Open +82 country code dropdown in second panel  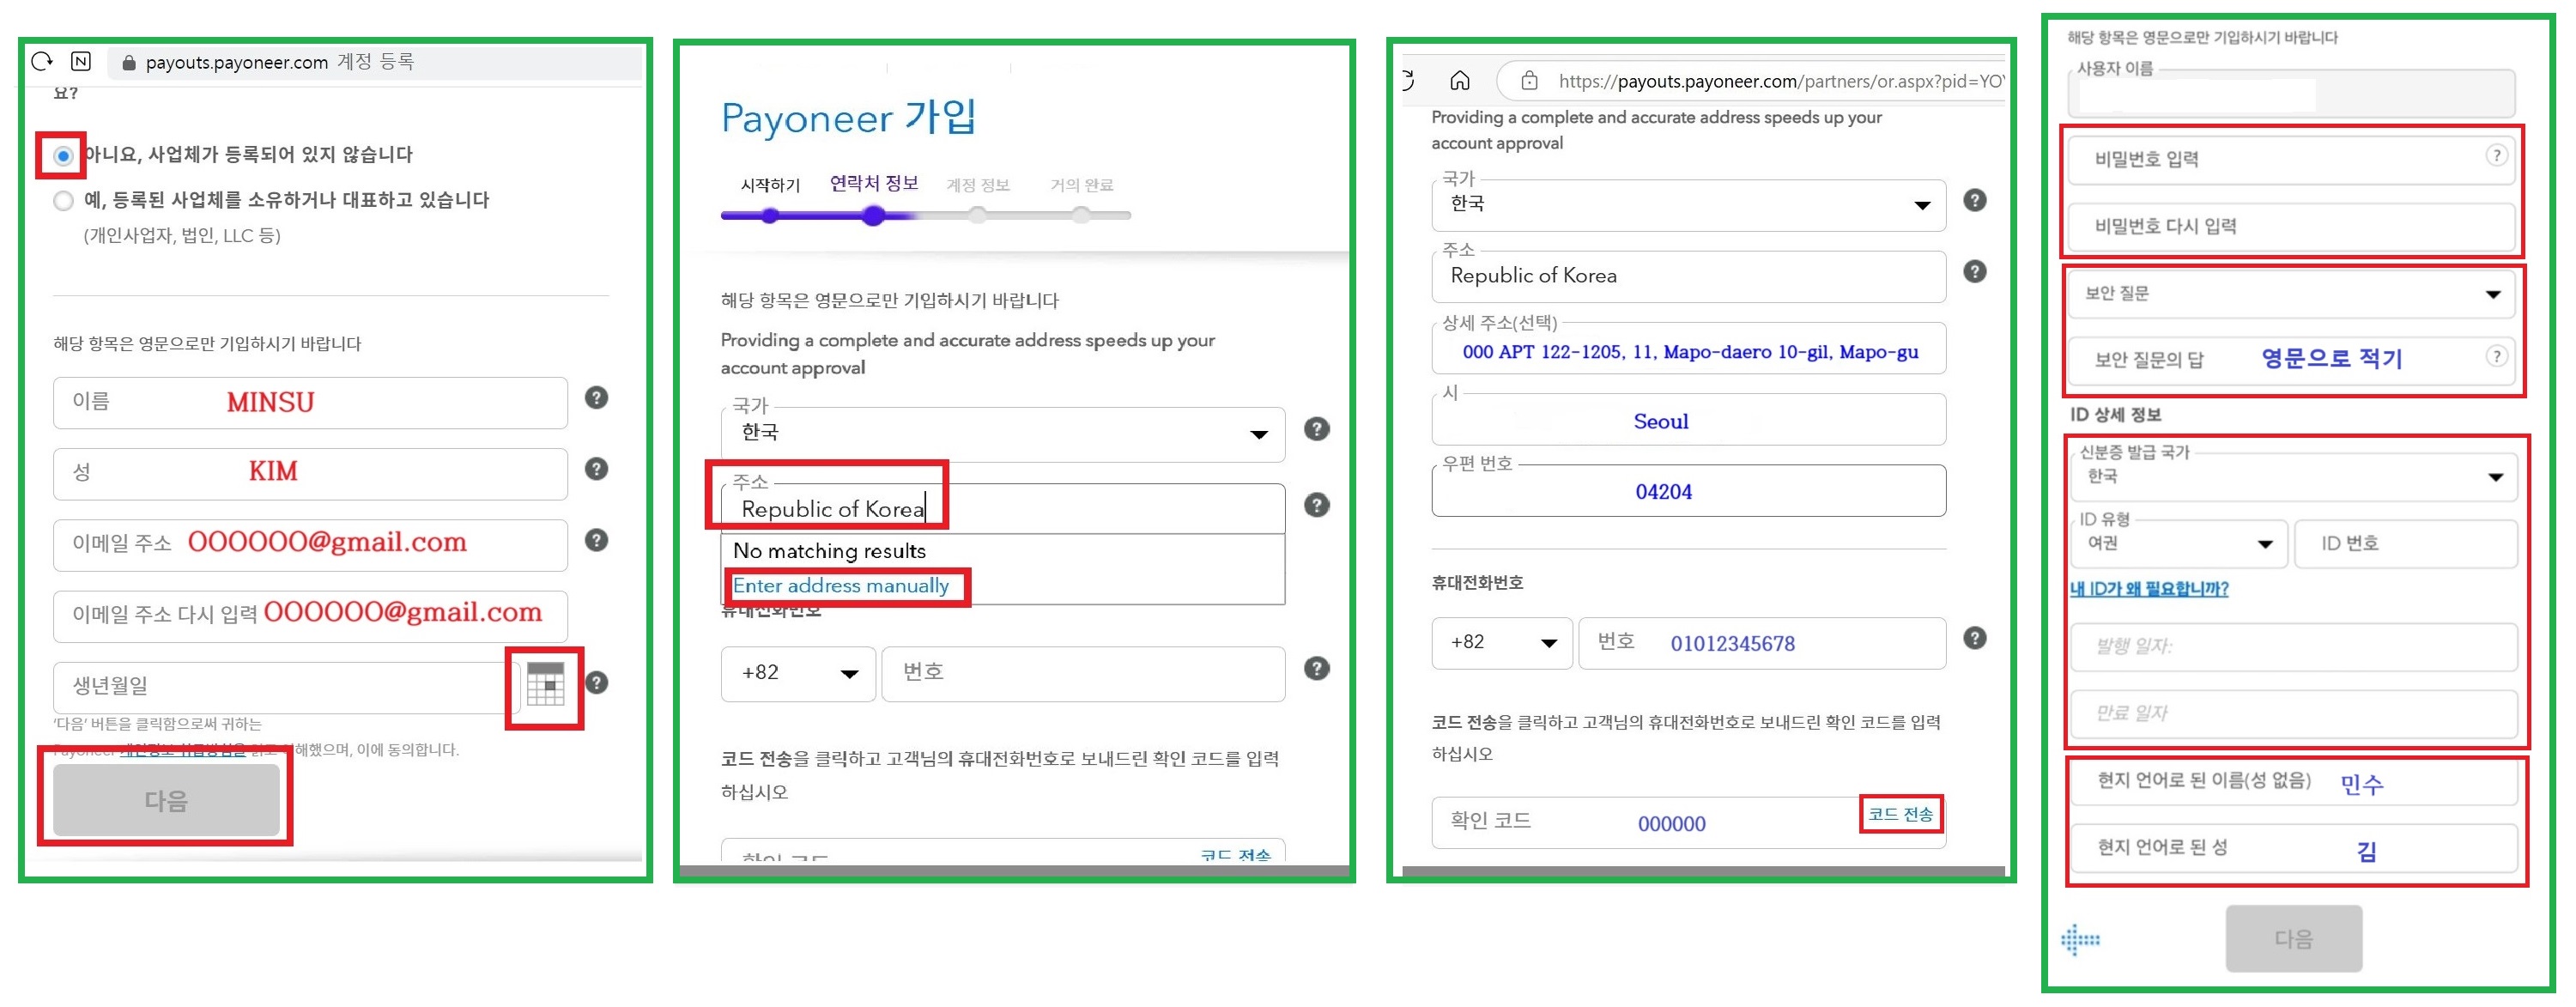[x=798, y=674]
